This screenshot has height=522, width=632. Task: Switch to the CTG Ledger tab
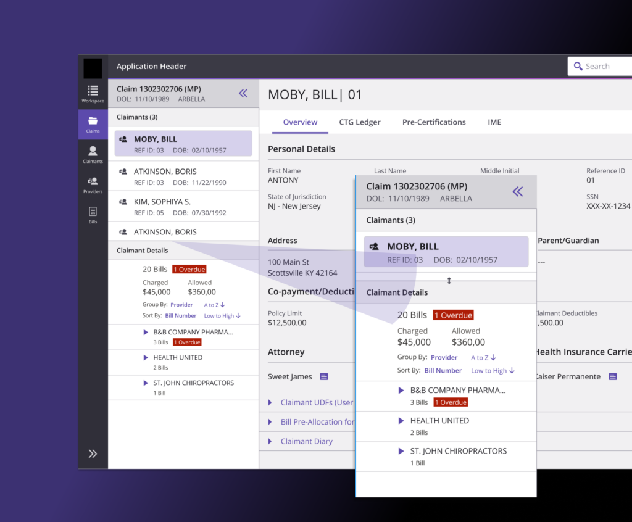tap(360, 122)
